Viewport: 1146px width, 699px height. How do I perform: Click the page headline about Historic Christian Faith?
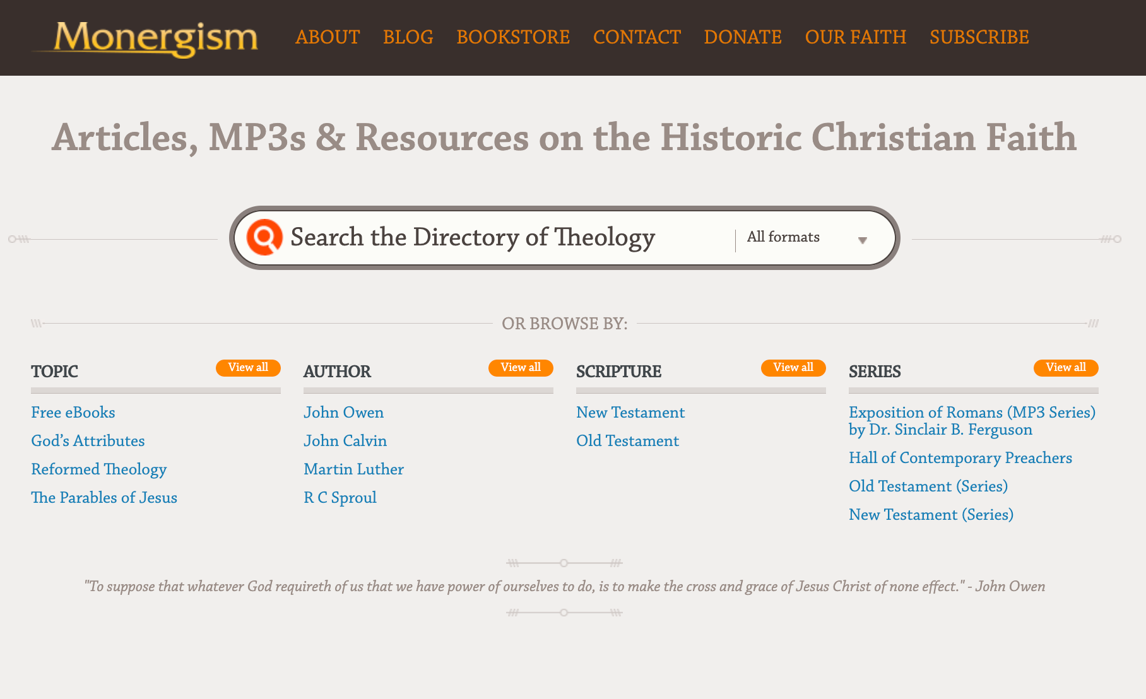(564, 138)
